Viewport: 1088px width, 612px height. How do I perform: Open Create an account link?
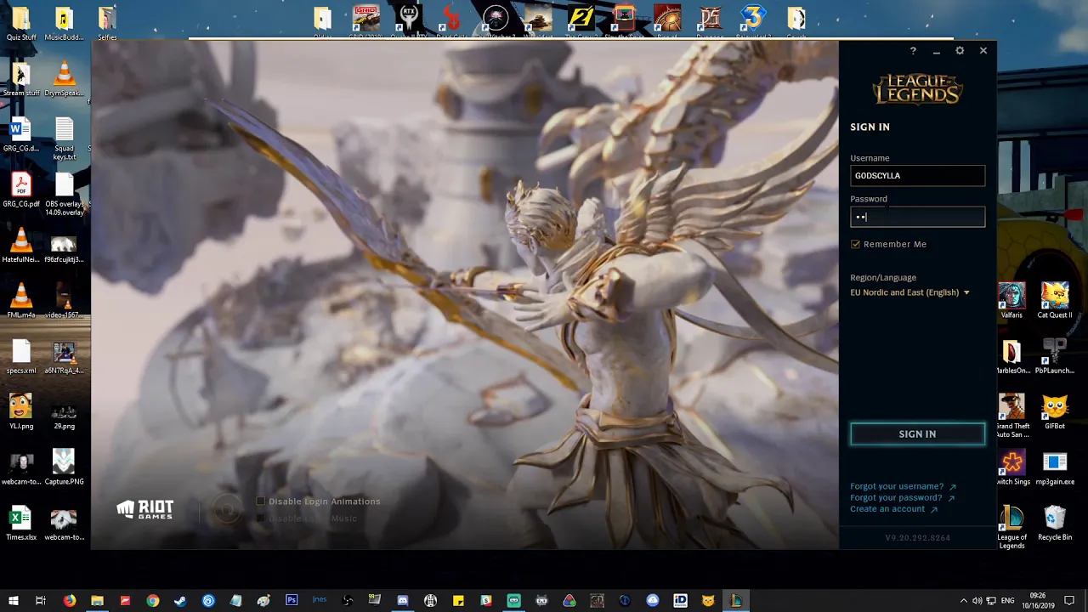(893, 509)
